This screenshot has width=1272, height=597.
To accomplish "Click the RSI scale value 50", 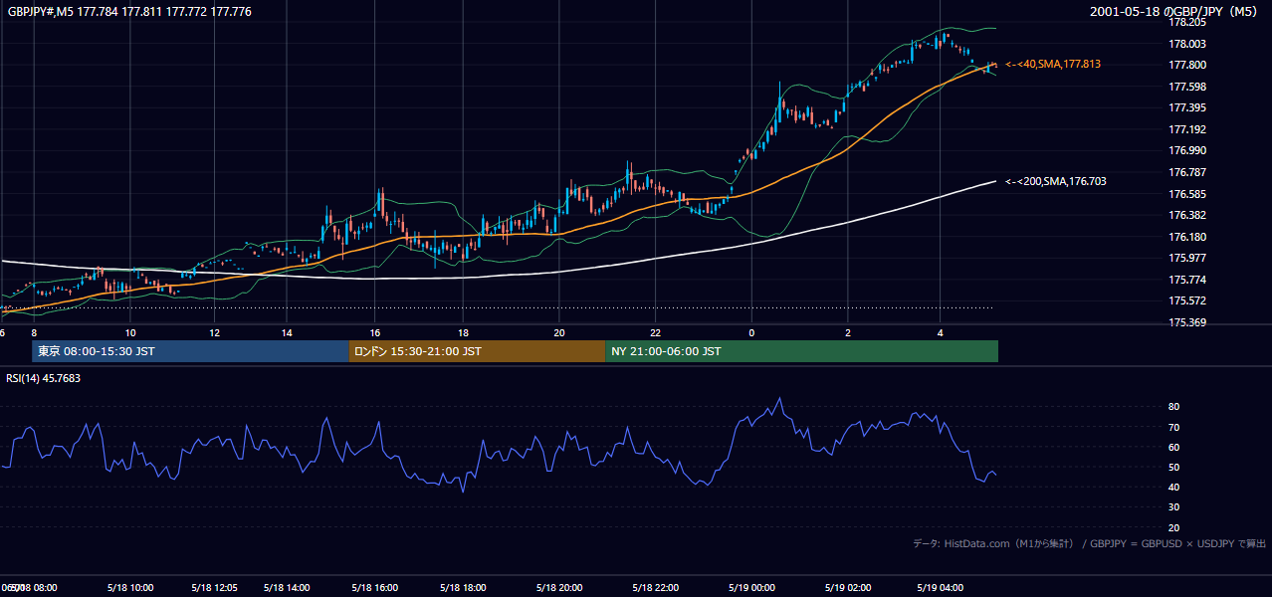I will tap(1174, 467).
